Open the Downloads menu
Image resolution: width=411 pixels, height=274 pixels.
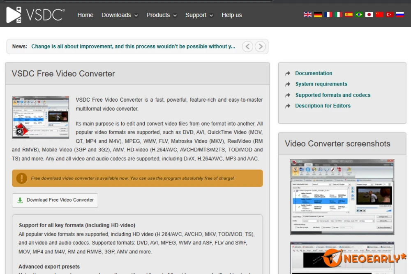[116, 15]
